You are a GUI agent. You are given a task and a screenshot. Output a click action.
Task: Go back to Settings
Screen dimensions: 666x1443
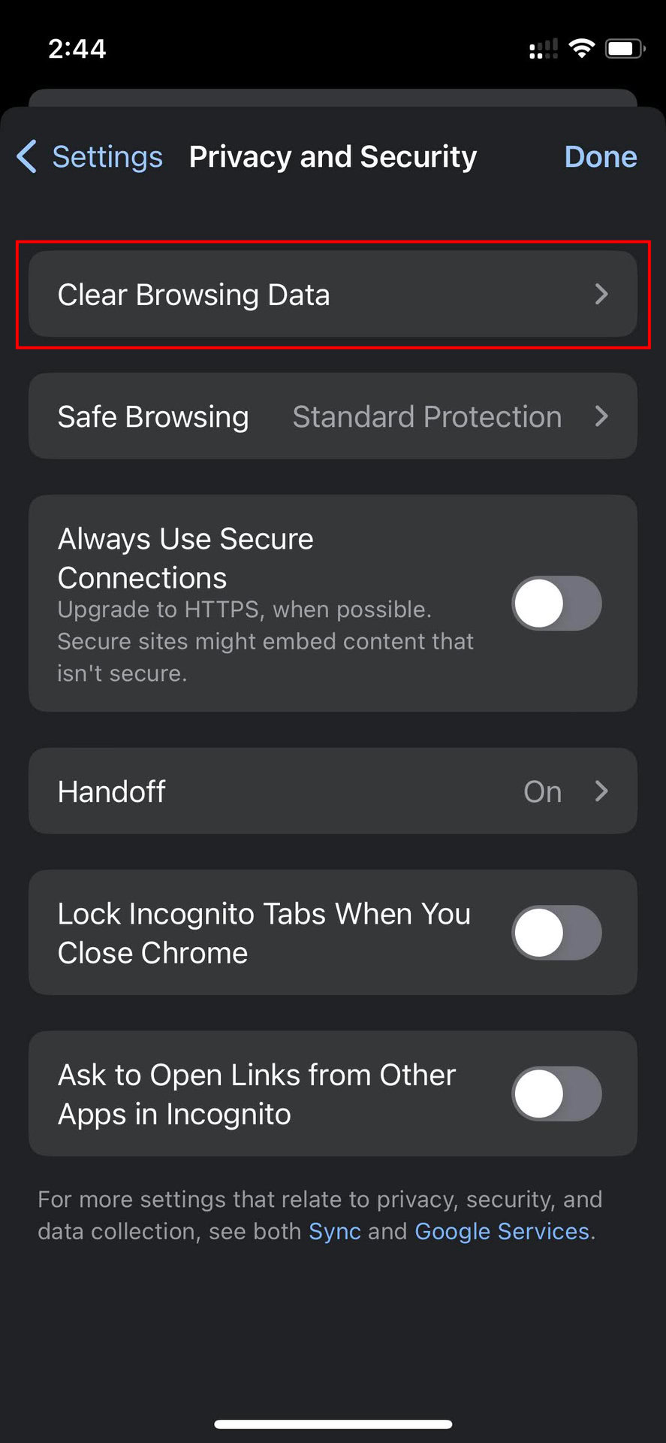coord(107,156)
